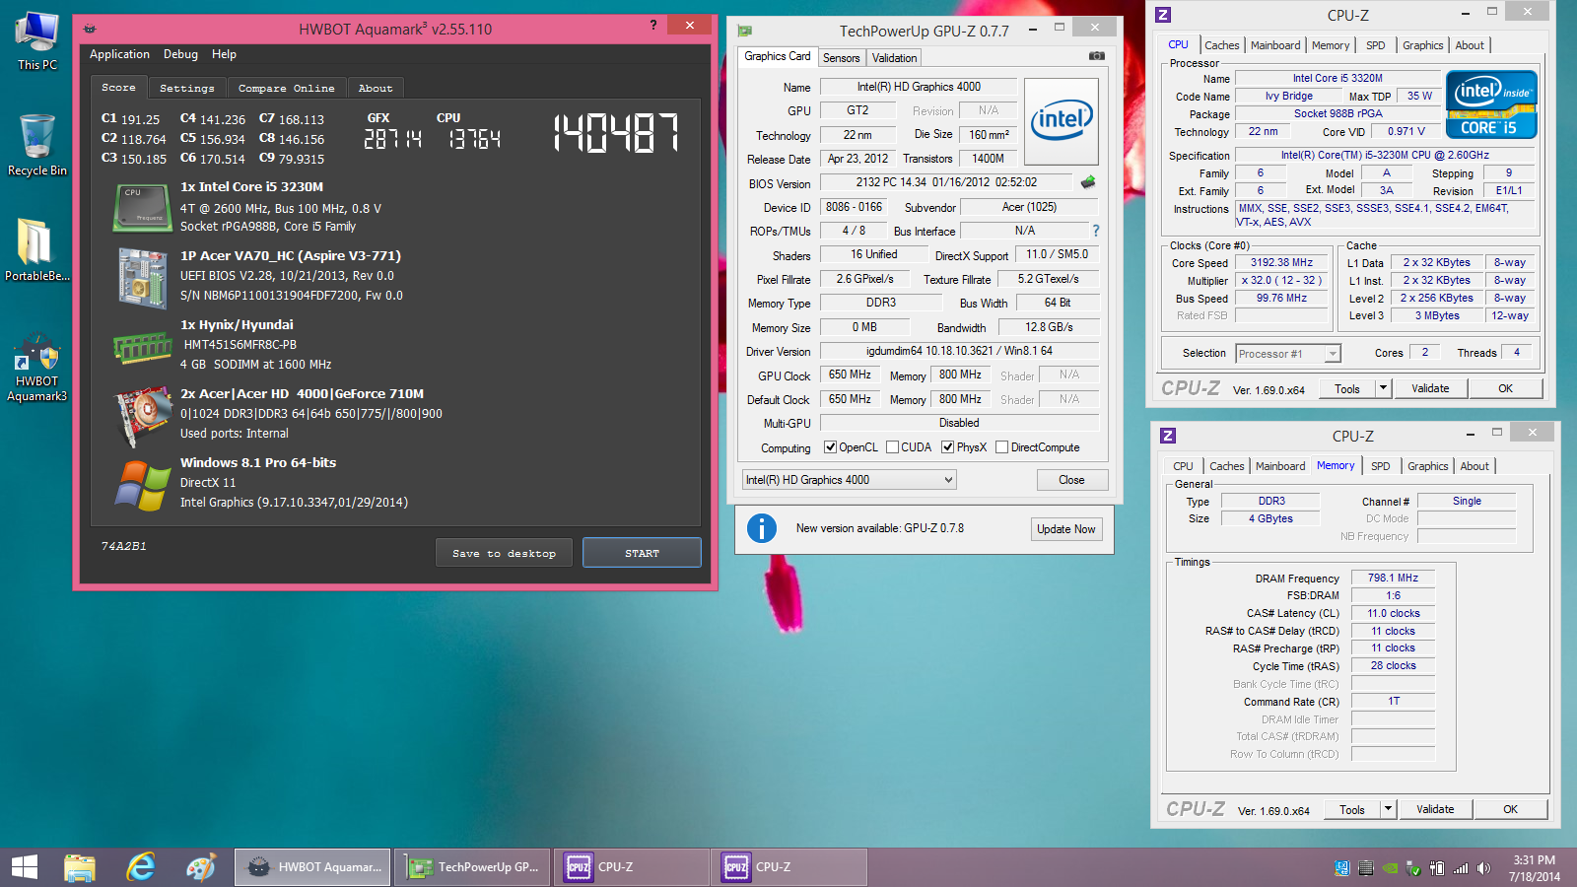This screenshot has width=1577, height=887.
Task: Click the Save to desktop button
Action: pyautogui.click(x=504, y=553)
